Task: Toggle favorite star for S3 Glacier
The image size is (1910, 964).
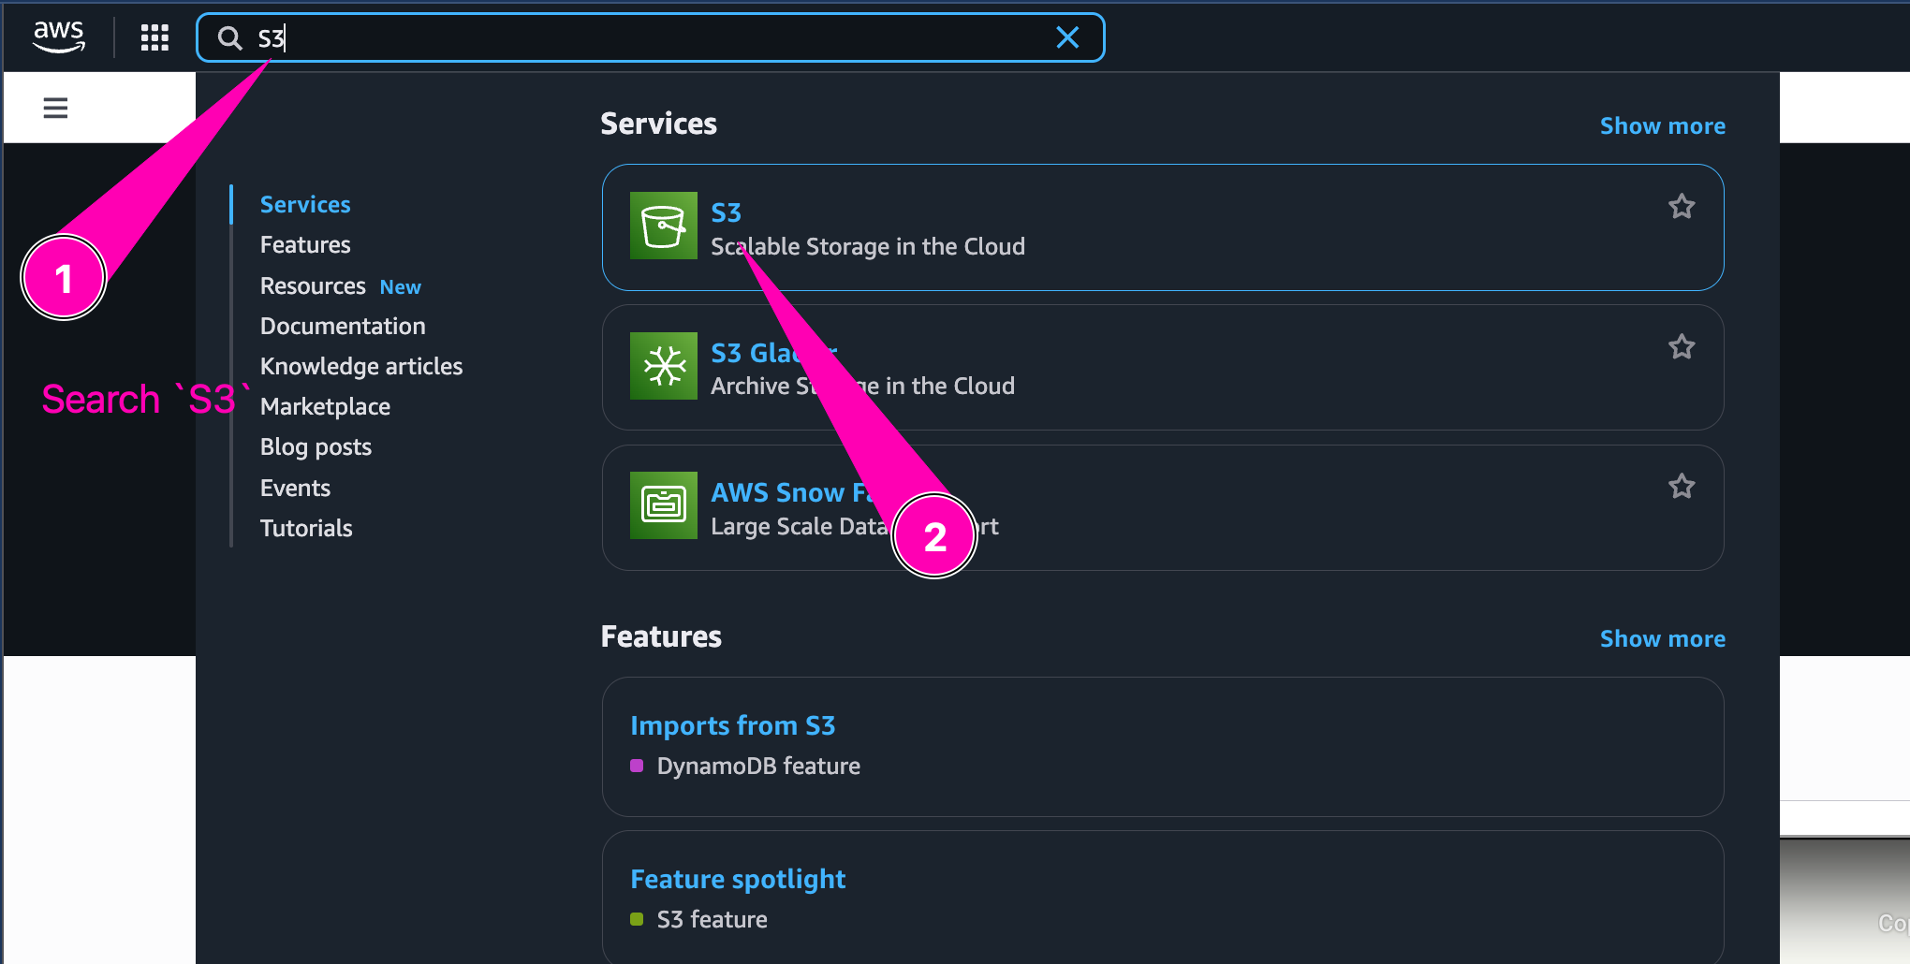Action: (1682, 347)
